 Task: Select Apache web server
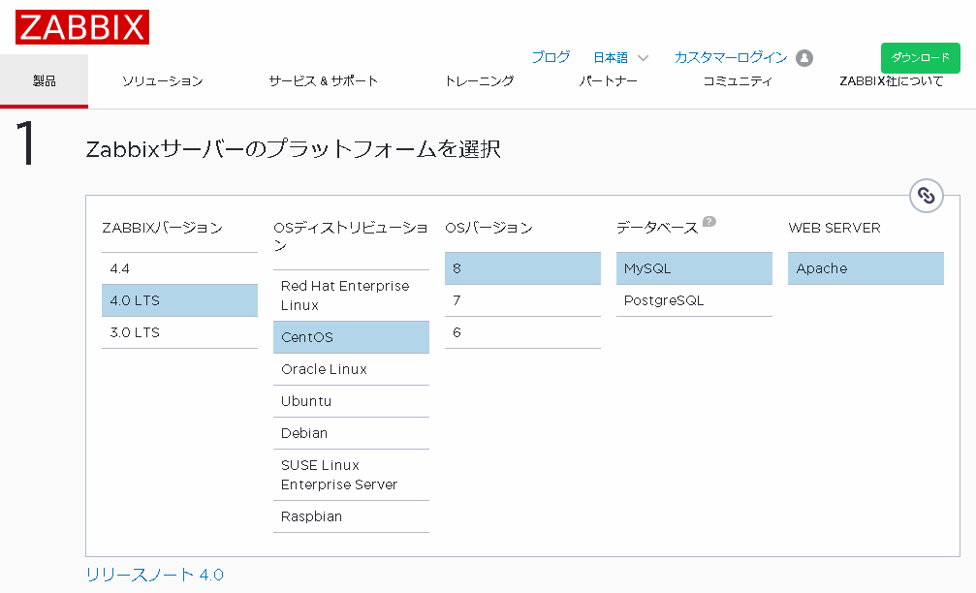click(x=866, y=268)
